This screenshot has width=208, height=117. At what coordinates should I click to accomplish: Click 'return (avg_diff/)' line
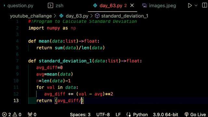click(60, 100)
